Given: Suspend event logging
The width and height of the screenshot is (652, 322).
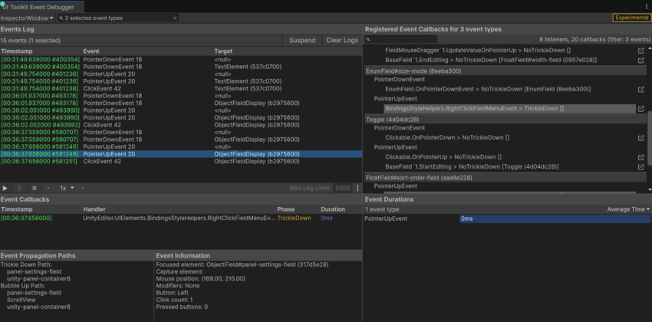Looking at the screenshot, I should coord(301,40).
